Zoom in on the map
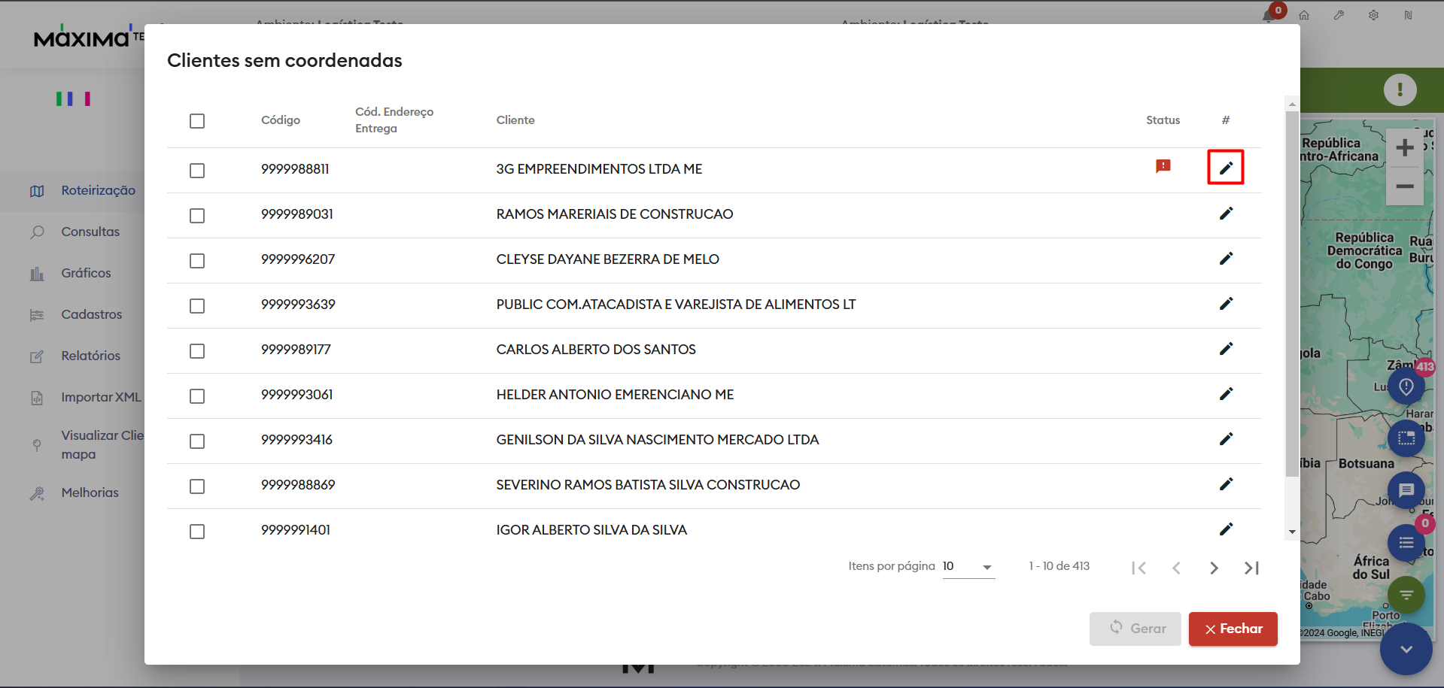Viewport: 1444px width, 688px height. pyautogui.click(x=1404, y=148)
